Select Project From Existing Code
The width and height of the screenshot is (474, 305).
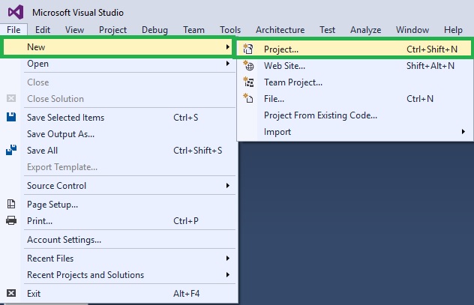(320, 115)
